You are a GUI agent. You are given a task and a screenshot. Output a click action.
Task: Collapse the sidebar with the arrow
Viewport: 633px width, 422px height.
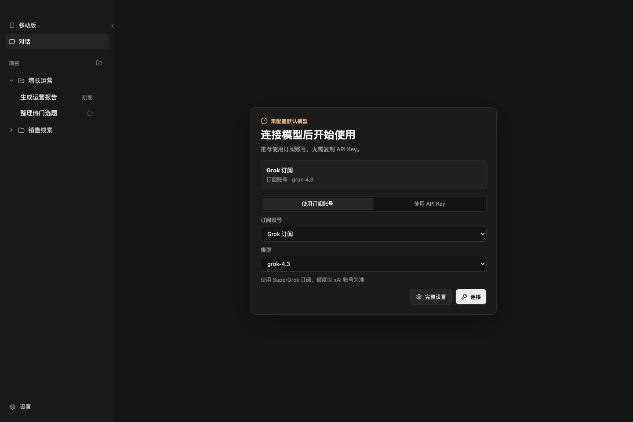tap(113, 26)
